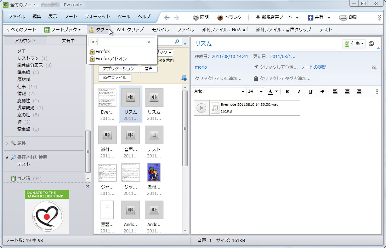386x248 pixels.
Task: Open the font size dropdown showing 14
Action: pyautogui.click(x=255, y=91)
